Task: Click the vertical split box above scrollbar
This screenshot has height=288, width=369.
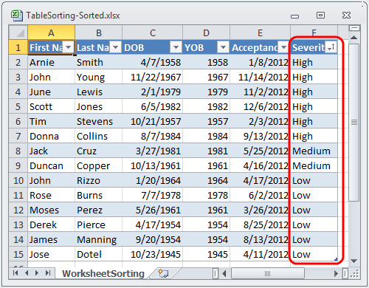Action: (x=354, y=28)
